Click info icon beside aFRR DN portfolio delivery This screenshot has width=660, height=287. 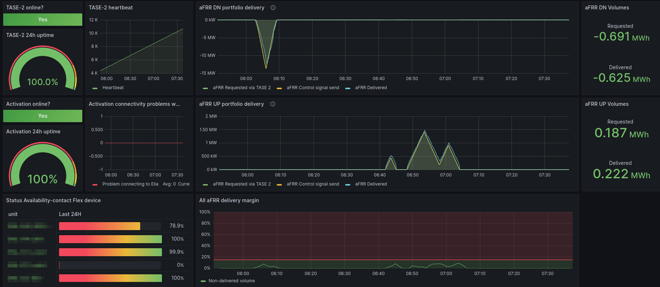(273, 8)
